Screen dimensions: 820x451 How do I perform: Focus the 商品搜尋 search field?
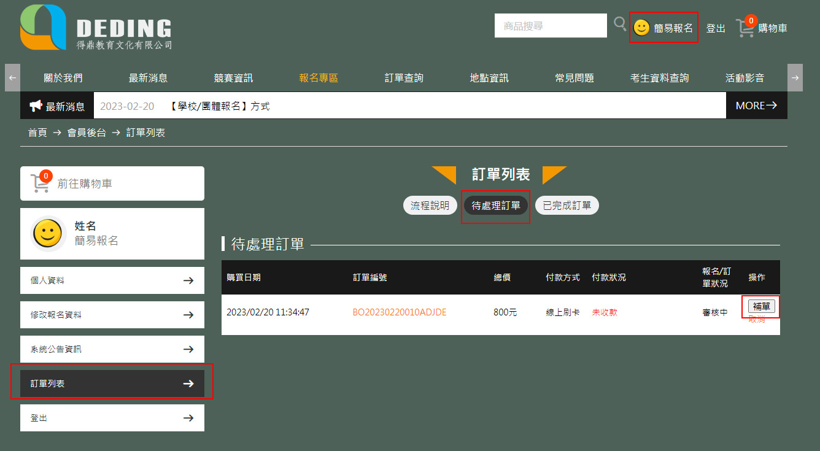pos(551,26)
